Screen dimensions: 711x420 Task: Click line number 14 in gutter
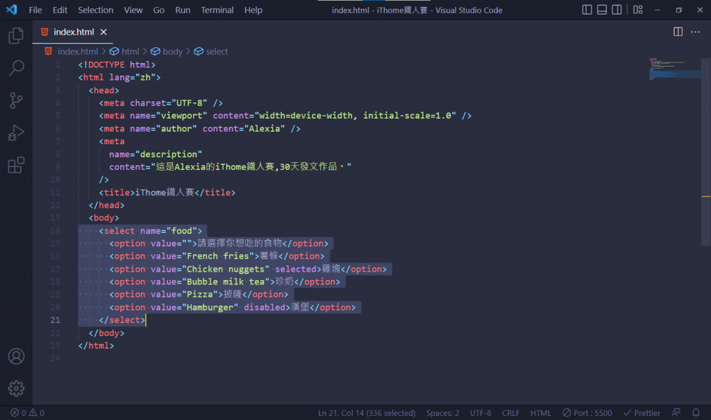point(56,231)
